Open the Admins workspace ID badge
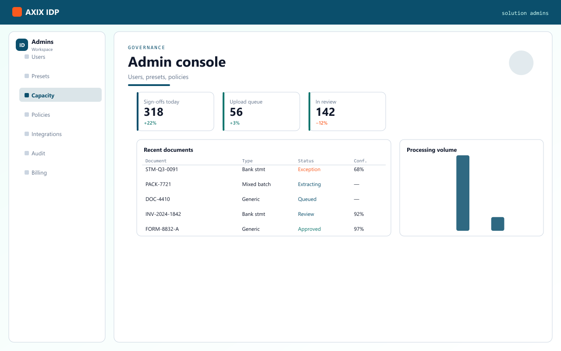 (22, 45)
